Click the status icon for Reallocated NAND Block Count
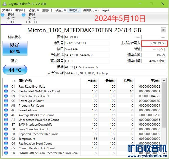The width and height of the screenshot is (169, 159). (6, 91)
